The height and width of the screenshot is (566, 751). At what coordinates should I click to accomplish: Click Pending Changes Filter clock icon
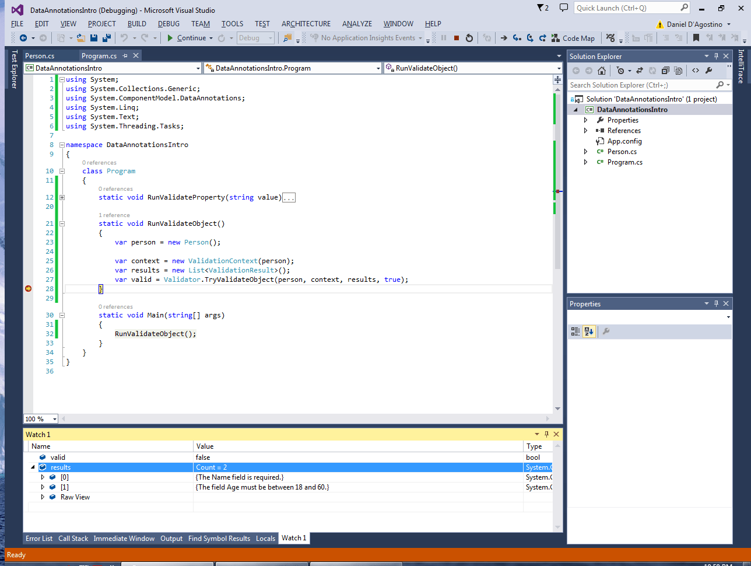click(620, 71)
